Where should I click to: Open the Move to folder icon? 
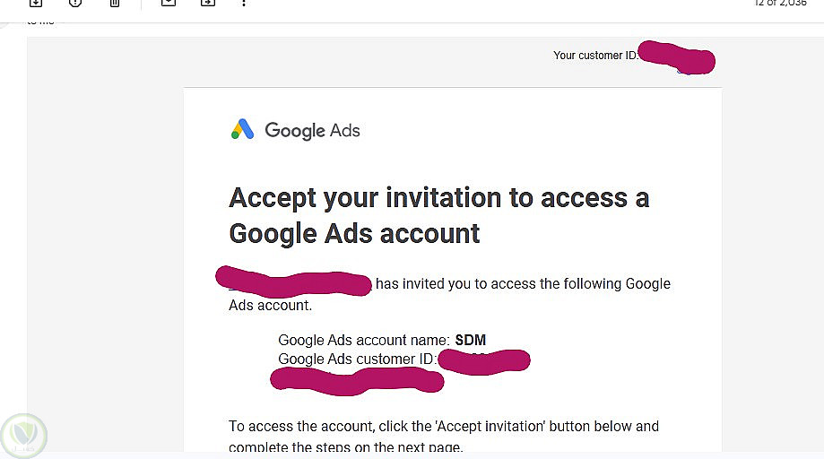click(x=207, y=3)
